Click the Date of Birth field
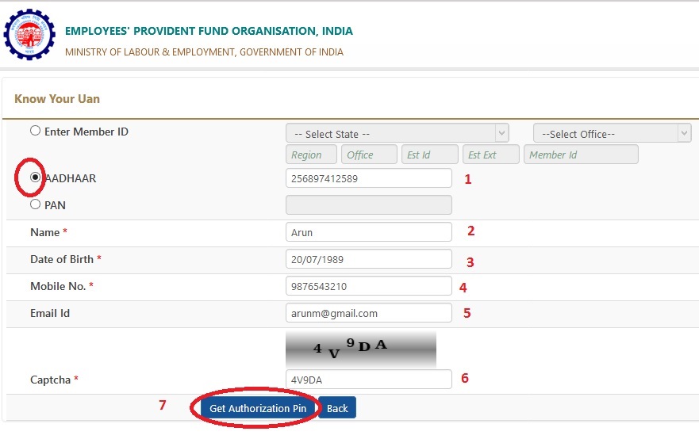This screenshot has width=699, height=439. coord(368,259)
